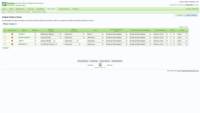Open main teacher dropdown for Matemáticas 01
Image resolution: width=200 pixels, height=113 pixels.
49,44
